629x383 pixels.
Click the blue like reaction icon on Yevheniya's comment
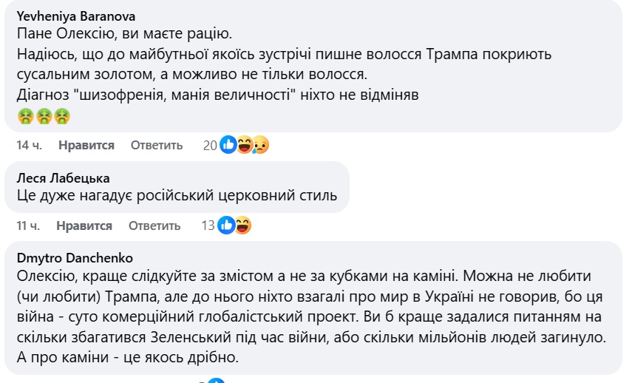[228, 146]
